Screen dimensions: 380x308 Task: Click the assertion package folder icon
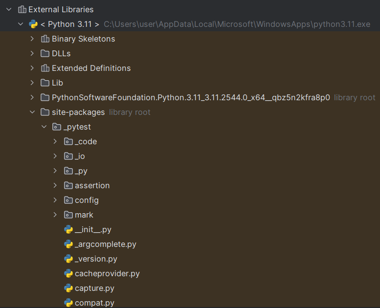(x=68, y=185)
